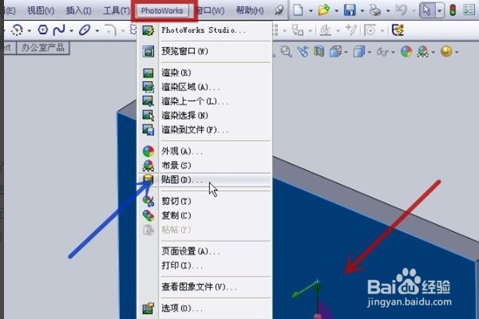Screen dimensions: 479x319
Task: Click the Open folder icon
Action: tap(324, 10)
